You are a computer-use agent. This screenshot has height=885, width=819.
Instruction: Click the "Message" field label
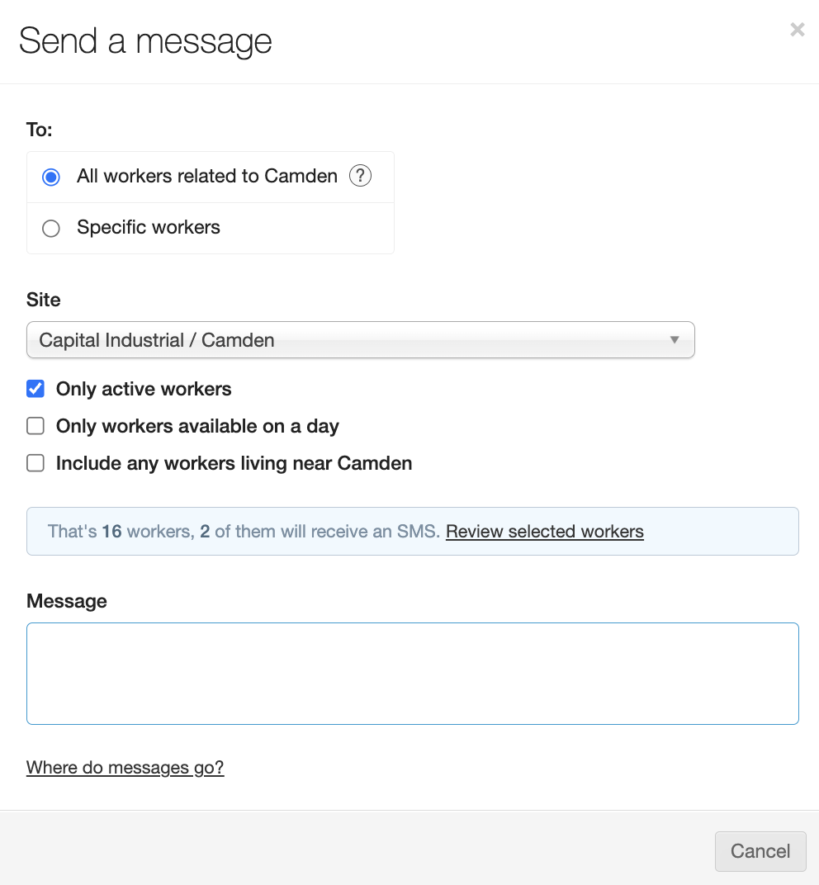[67, 601]
